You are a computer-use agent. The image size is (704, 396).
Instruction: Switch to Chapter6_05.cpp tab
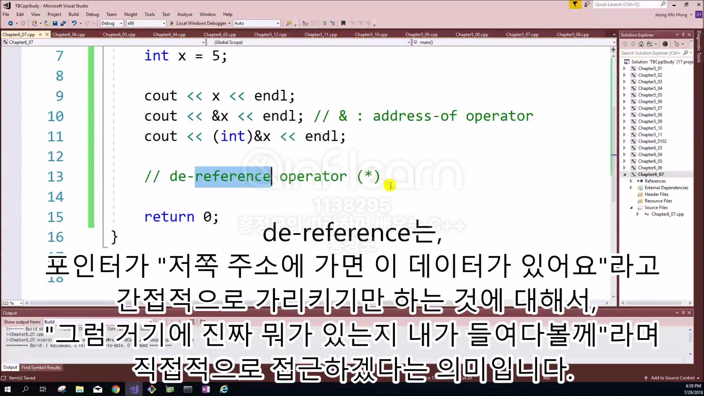click(x=119, y=34)
